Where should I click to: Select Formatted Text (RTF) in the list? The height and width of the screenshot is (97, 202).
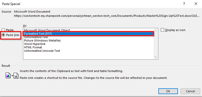coord(89,34)
